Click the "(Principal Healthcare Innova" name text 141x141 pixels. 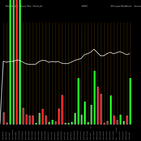pos(126,6)
